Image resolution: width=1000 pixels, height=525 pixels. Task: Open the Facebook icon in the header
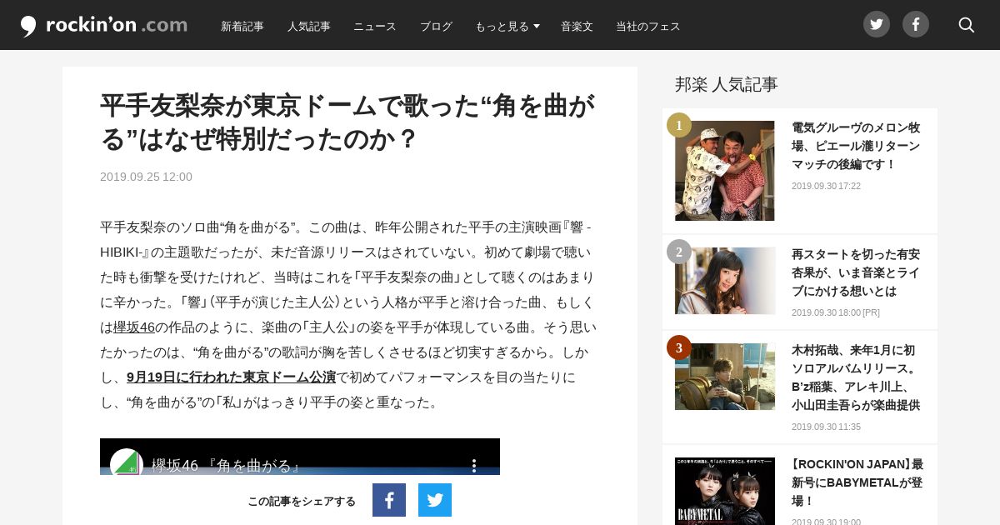click(916, 24)
